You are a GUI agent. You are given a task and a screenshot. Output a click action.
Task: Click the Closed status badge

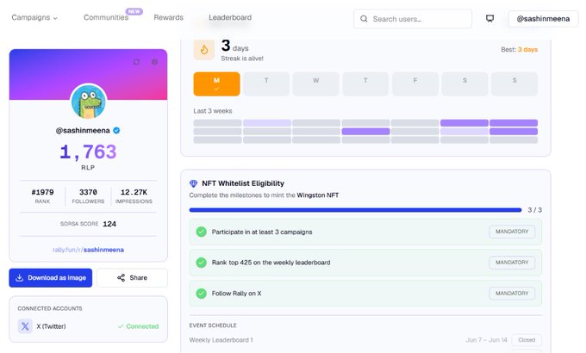coord(527,340)
